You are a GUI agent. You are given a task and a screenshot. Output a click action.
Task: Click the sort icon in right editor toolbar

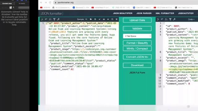166,19
